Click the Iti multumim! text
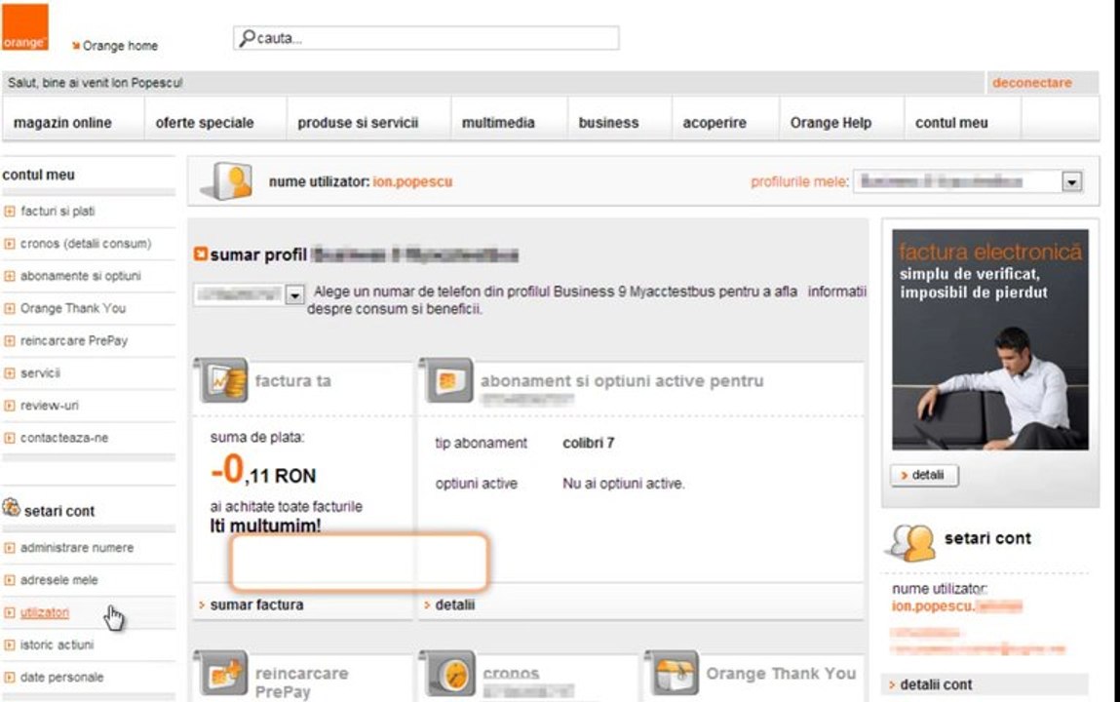Viewport: 1120px width, 702px height. point(265,526)
